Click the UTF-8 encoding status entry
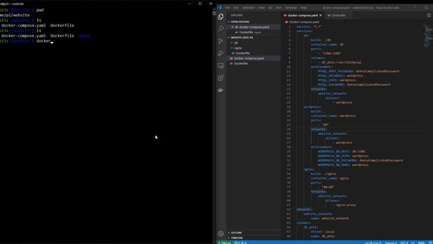433x244 pixels. [404, 243]
